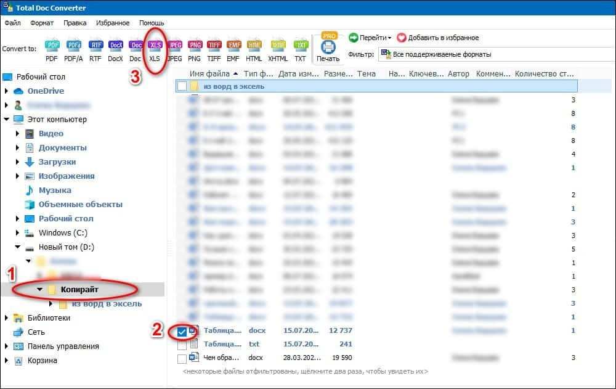Choose XLS as the output format
This screenshot has height=389, width=616.
[155, 44]
